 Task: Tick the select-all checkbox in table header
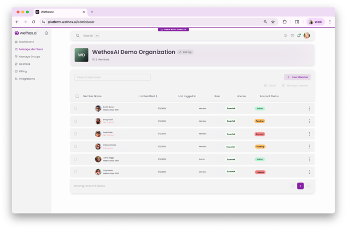click(77, 97)
